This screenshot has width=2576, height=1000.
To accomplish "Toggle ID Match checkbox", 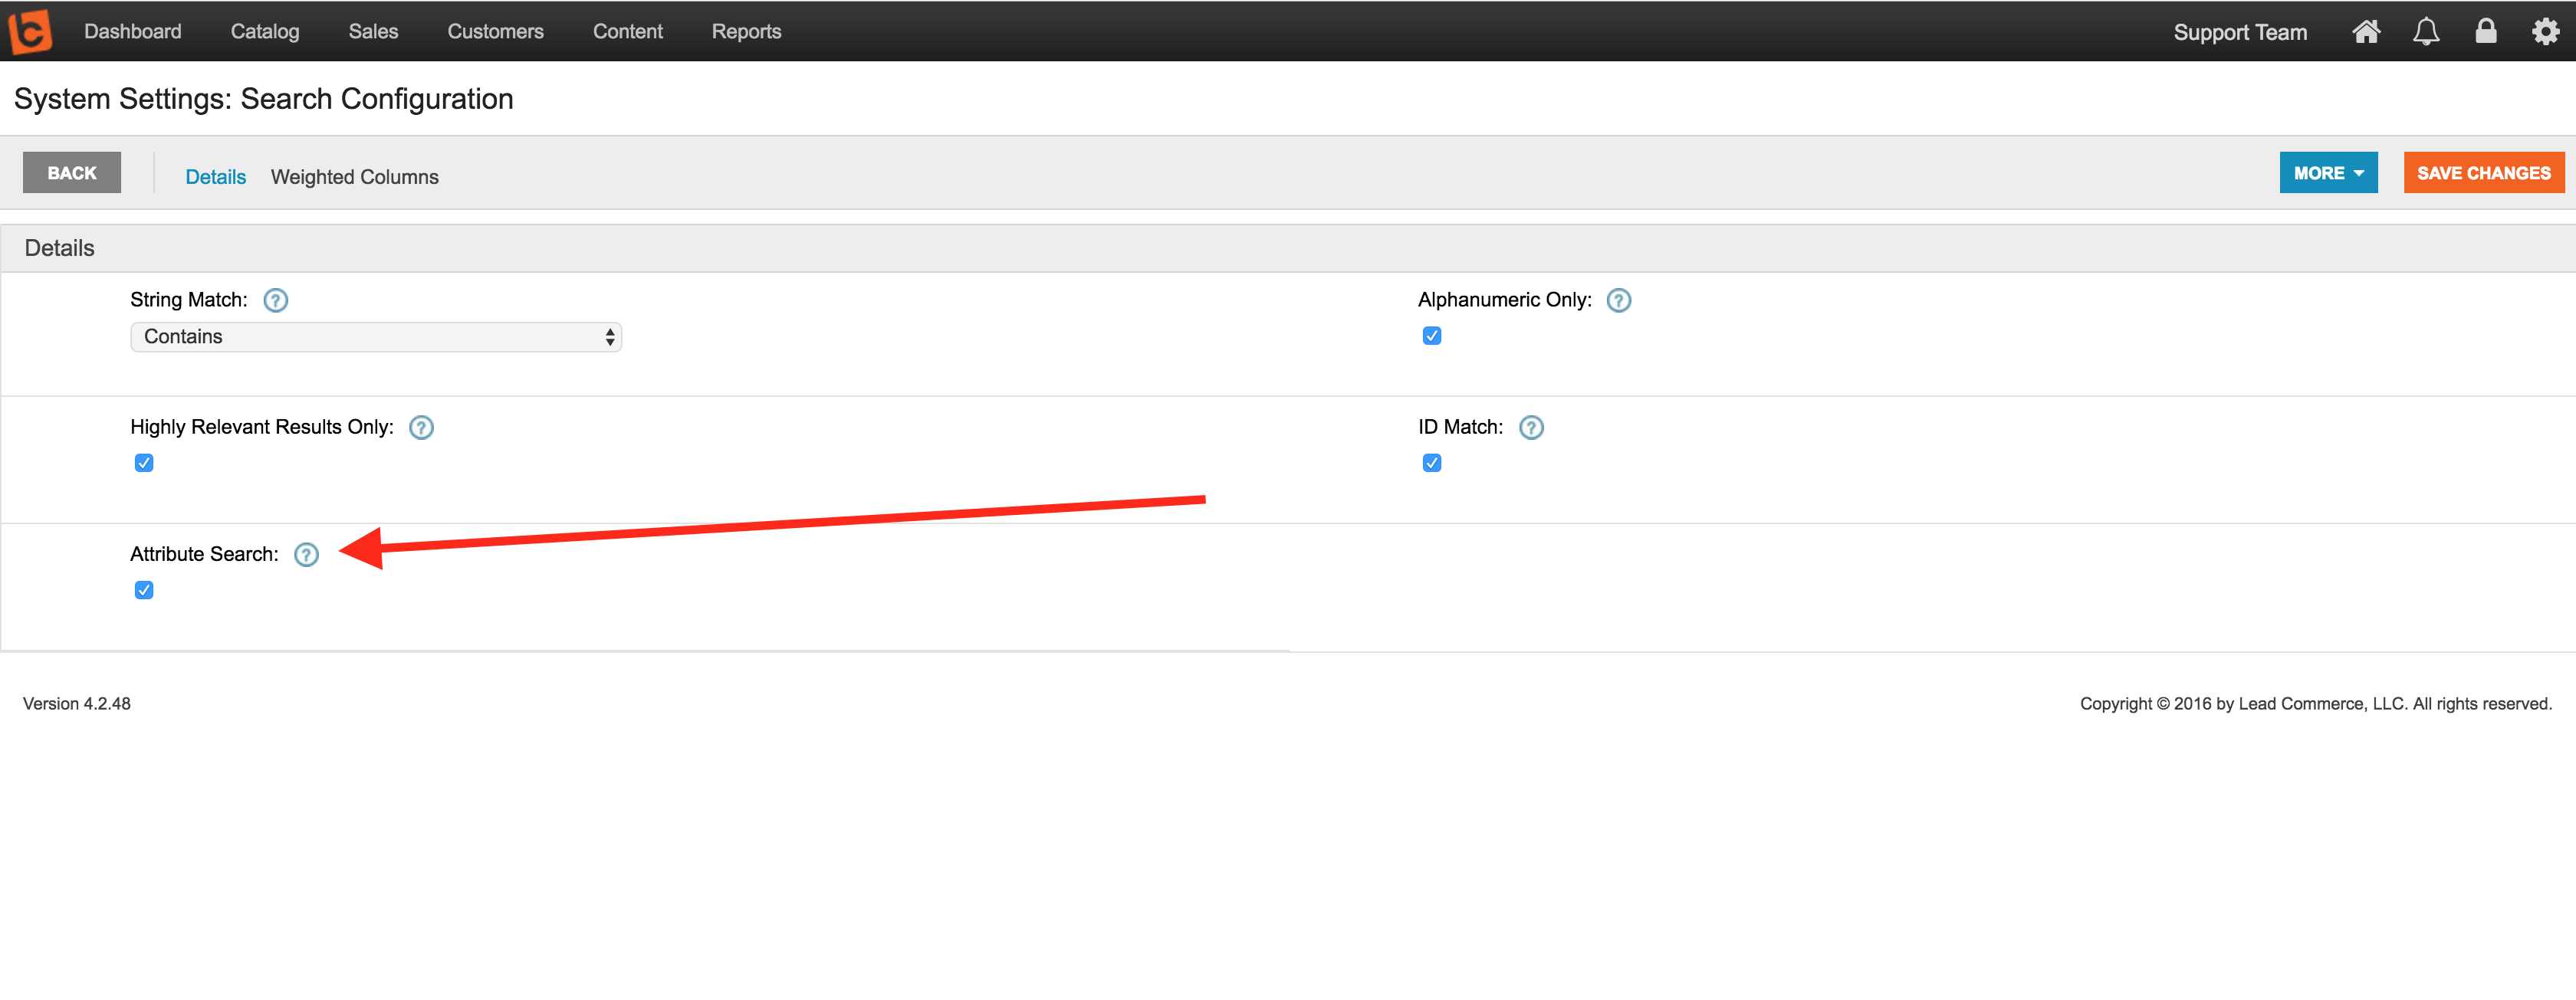I will (x=1432, y=463).
